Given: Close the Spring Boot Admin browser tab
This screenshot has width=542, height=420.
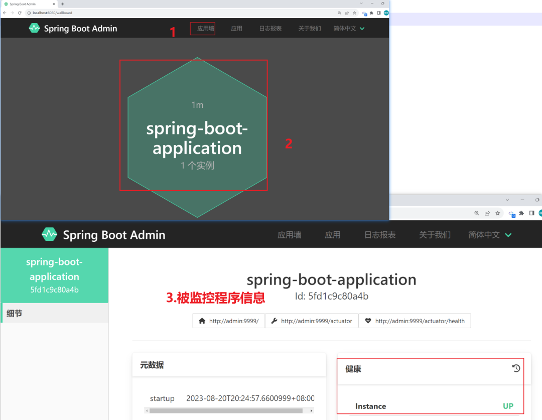Looking at the screenshot, I should pos(54,4).
